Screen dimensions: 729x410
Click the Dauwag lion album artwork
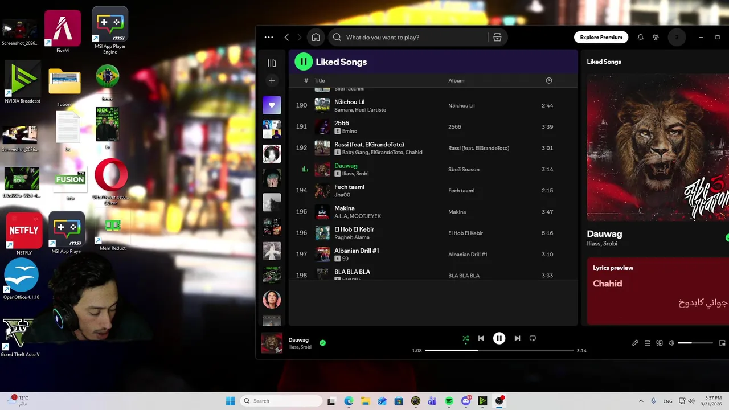pyautogui.click(x=658, y=147)
